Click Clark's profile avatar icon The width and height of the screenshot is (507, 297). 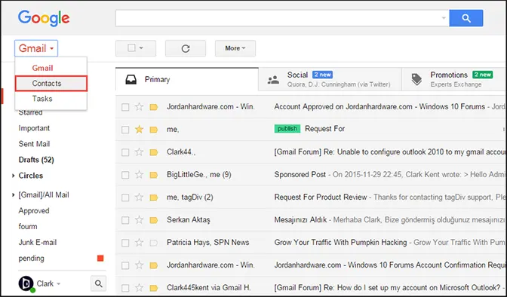[26, 283]
